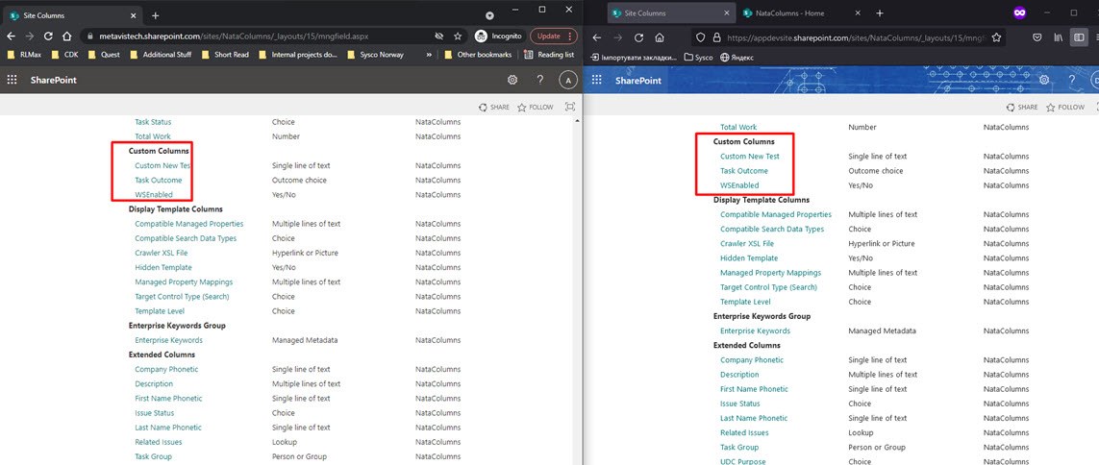1099x465 pixels.
Task: Click the Firefox padlock site info icon
Action: pyautogui.click(x=716, y=37)
